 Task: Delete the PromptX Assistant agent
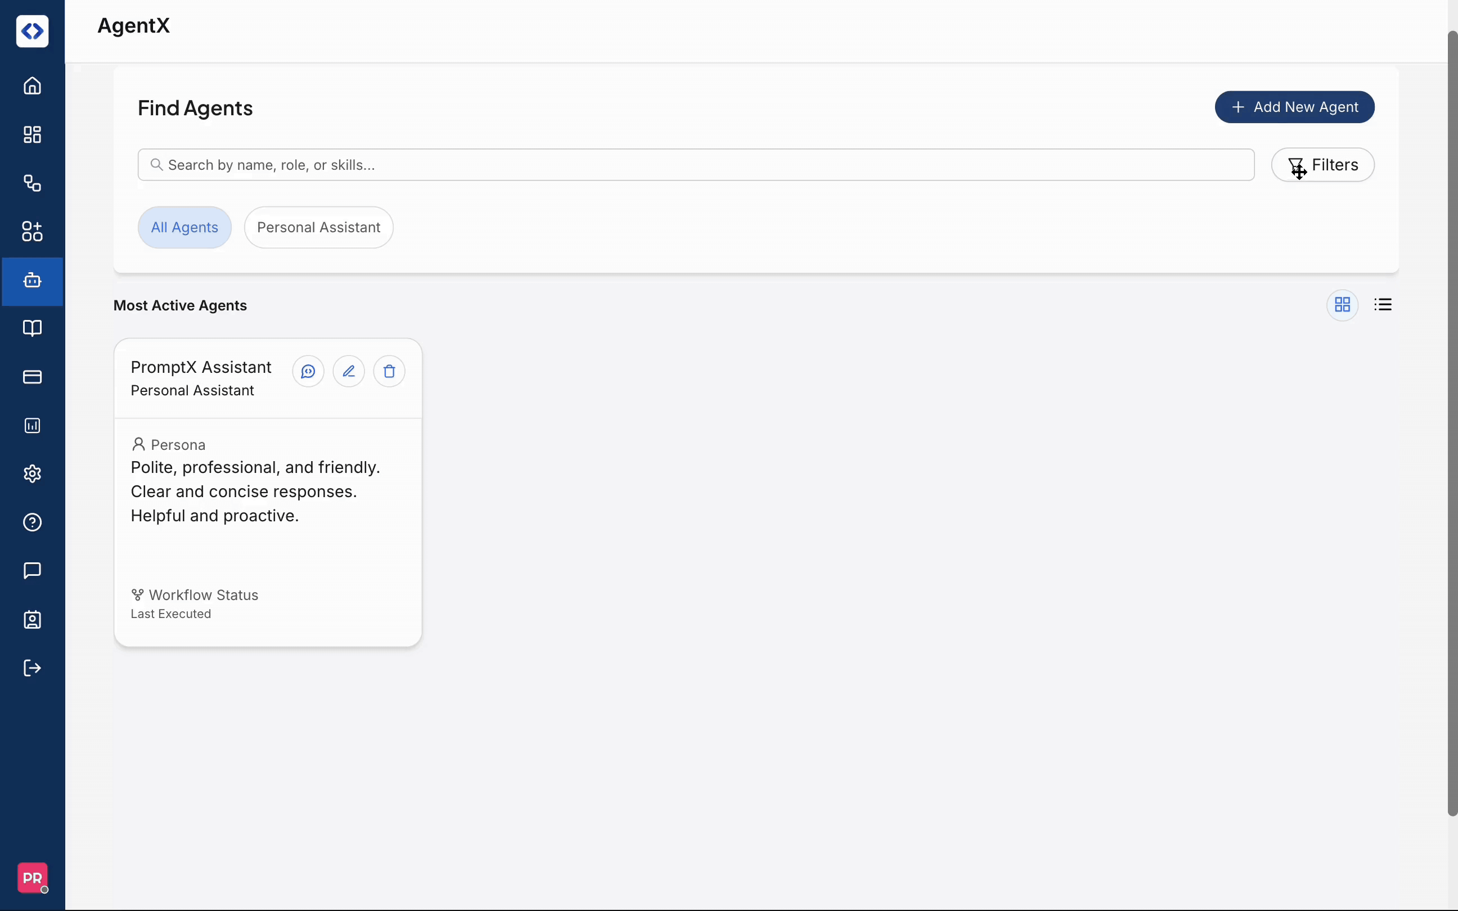389,371
